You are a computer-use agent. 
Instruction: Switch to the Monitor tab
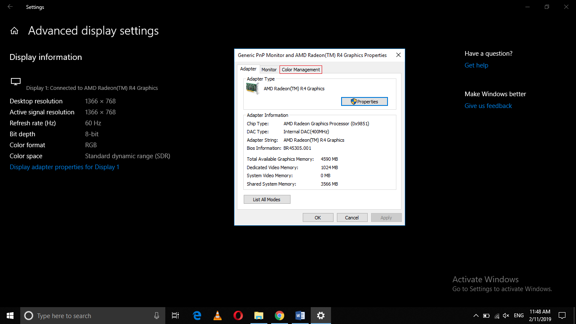click(269, 69)
